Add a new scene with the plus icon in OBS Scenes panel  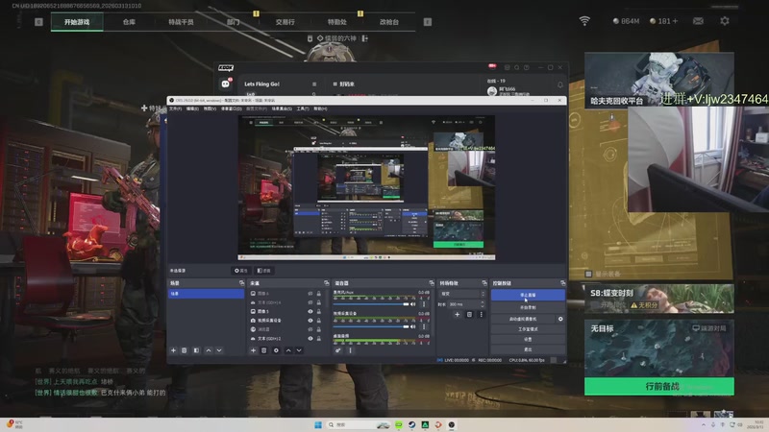click(x=173, y=350)
